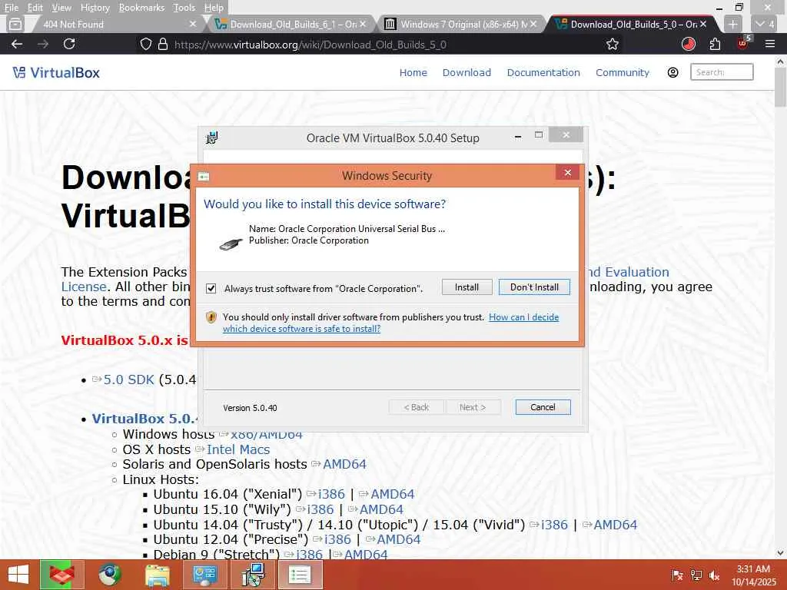Image resolution: width=787 pixels, height=590 pixels.
Task: Close the Windows Security dialog
Action: tap(568, 173)
